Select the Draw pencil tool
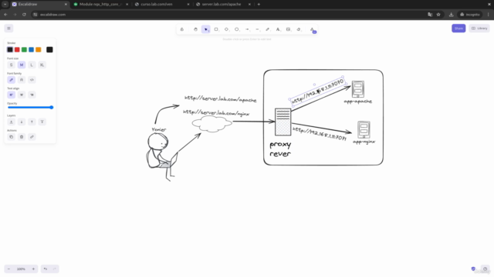Screen dimensions: 494x277 click(x=268, y=29)
